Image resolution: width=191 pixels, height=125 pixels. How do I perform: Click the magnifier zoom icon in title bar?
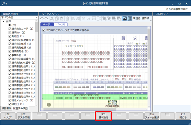[x=4, y=3]
